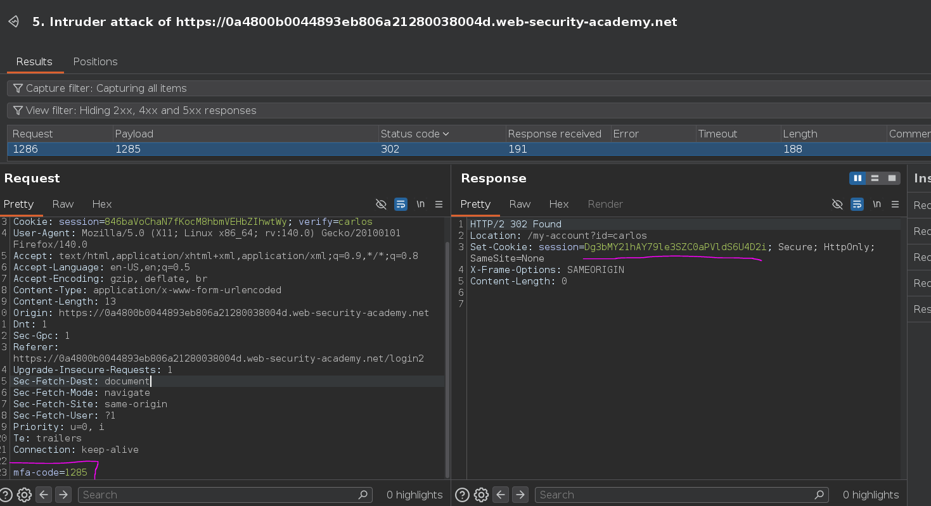
Task: Open the Response search help icon
Action: [x=463, y=495]
